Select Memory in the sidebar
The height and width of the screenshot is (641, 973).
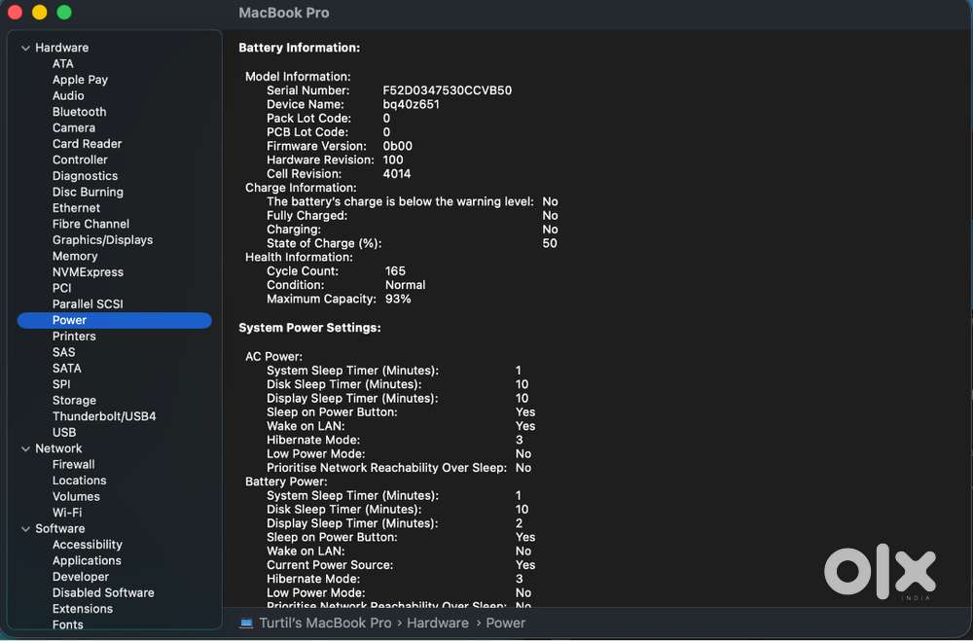pyautogui.click(x=75, y=256)
